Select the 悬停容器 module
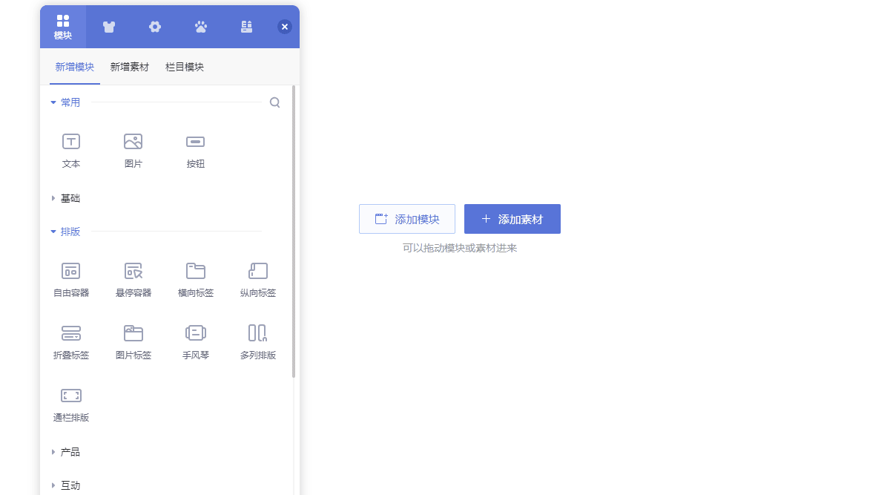 [x=133, y=280]
